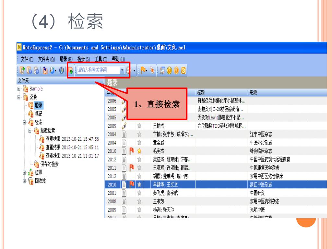The width and height of the screenshot is (332, 249).
Task: Click the web browser globe icon
Action: click(62, 70)
